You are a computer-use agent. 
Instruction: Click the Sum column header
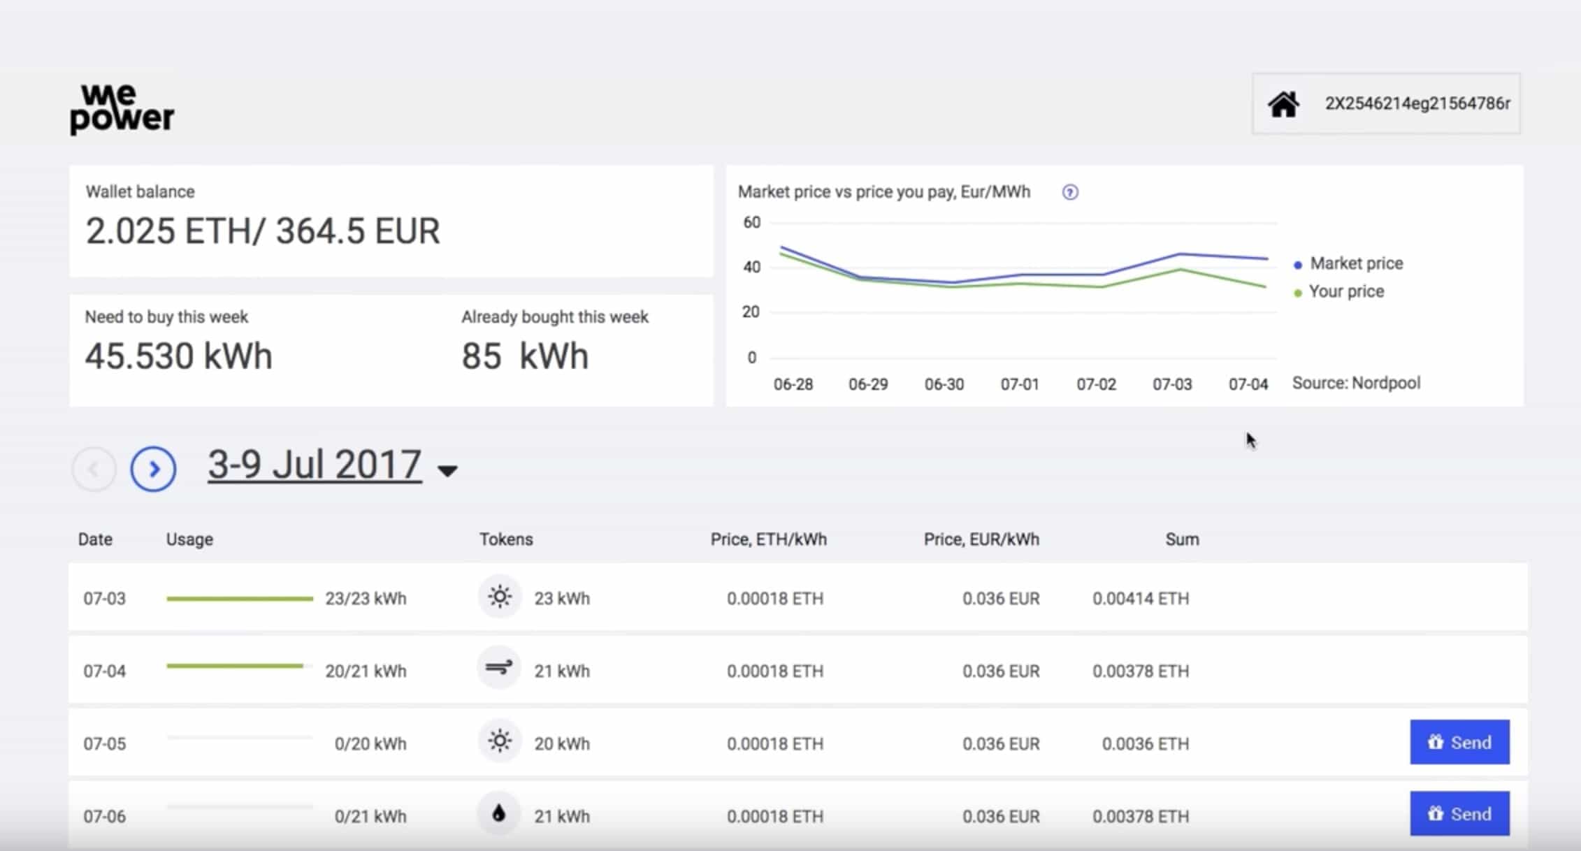tap(1182, 539)
